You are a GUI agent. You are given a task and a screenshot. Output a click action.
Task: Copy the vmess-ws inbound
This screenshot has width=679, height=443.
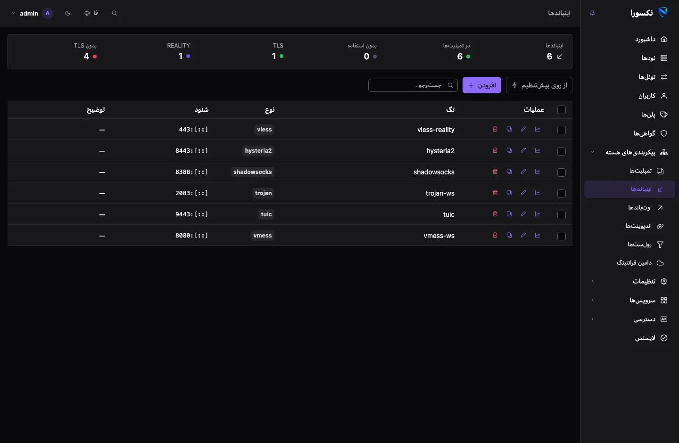(x=509, y=235)
